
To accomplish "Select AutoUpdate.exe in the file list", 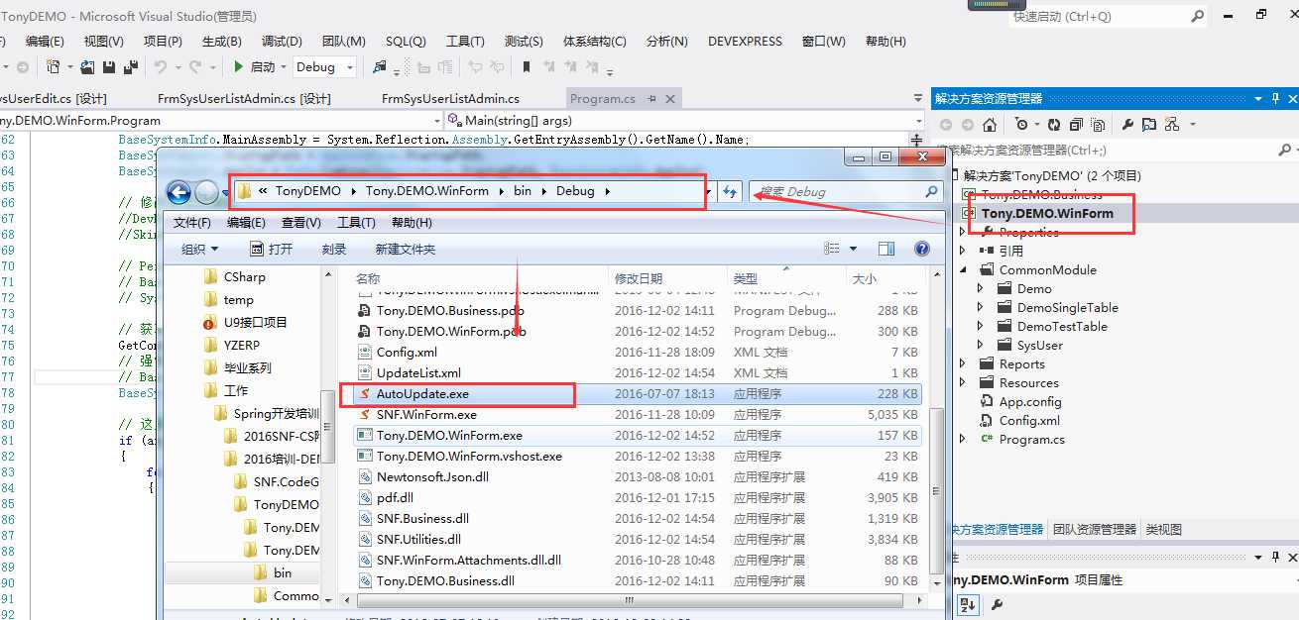I will click(x=423, y=393).
